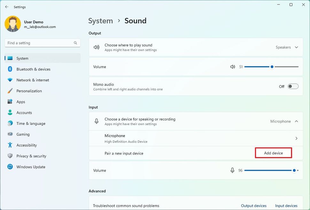Select the Gaming controller icon
The image size is (310, 210).
(x=10, y=134)
